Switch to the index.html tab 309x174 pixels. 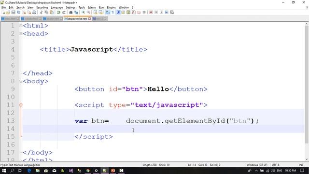tap(10, 19)
